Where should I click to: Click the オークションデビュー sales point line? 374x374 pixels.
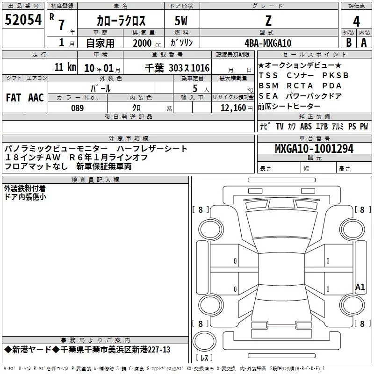300,65
